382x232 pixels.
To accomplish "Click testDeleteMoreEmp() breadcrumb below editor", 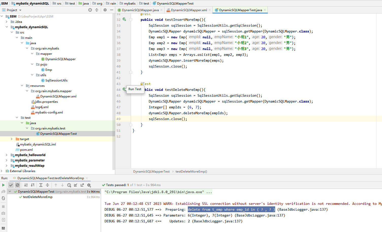I will click(191, 172).
